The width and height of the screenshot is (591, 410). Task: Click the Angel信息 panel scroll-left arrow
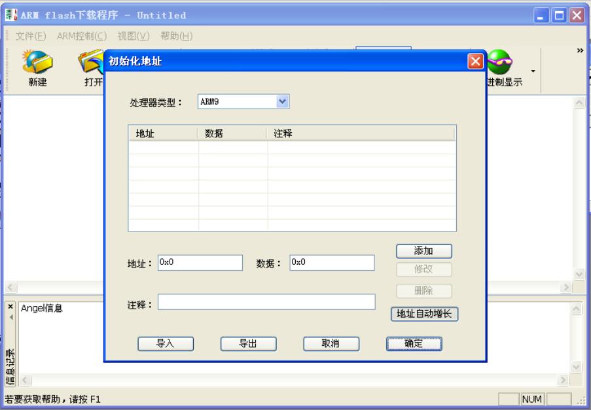click(24, 381)
